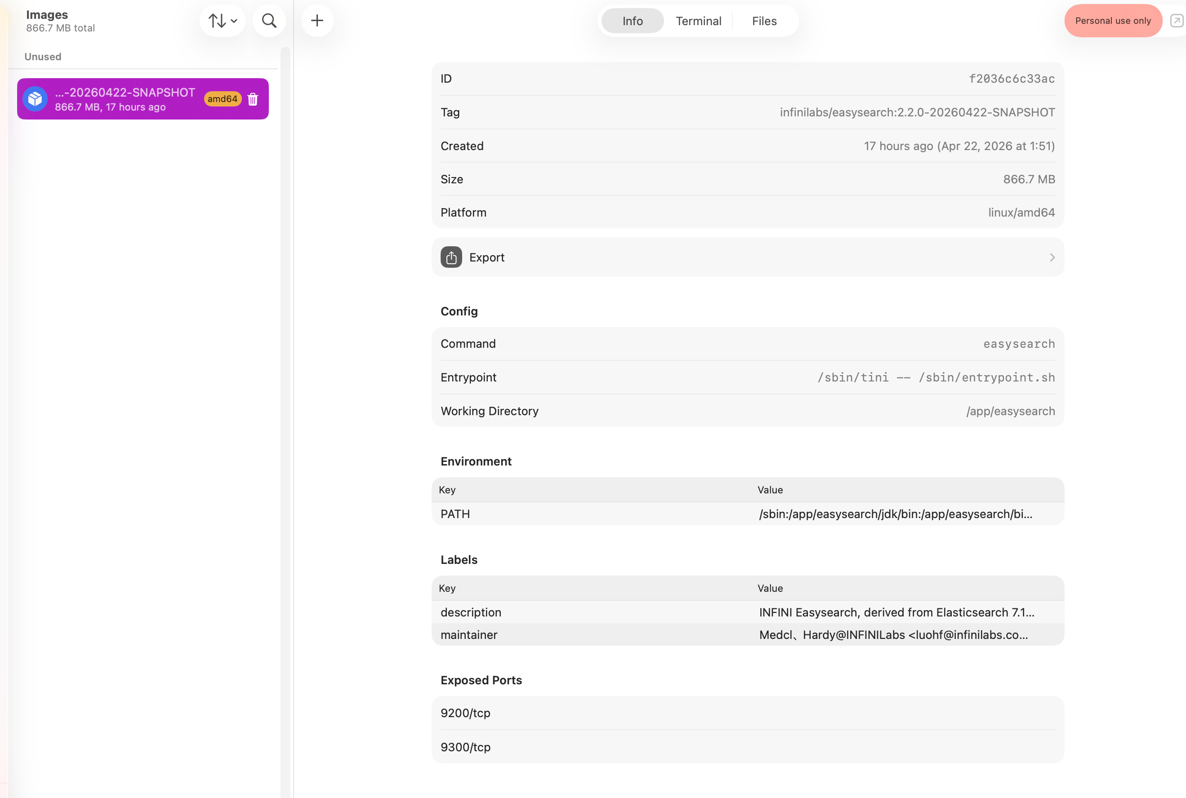Expand the Export row chevron

pos(1052,257)
